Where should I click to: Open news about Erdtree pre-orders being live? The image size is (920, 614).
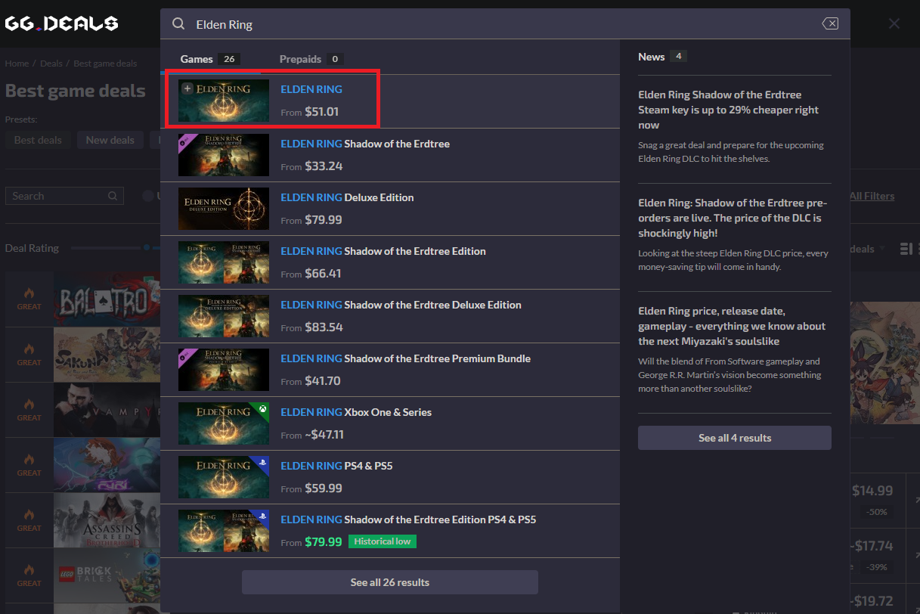point(733,218)
